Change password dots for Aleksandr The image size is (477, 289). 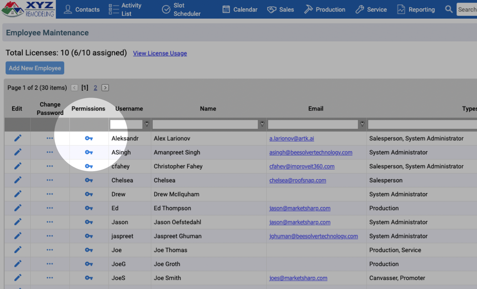click(x=50, y=138)
